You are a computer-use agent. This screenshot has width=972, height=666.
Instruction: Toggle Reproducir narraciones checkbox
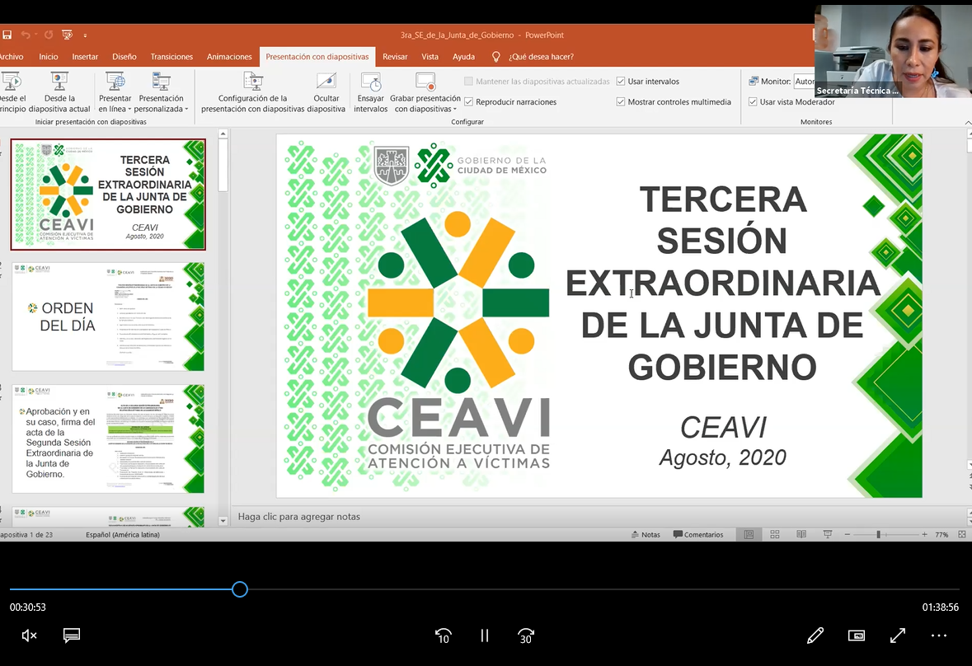click(468, 101)
